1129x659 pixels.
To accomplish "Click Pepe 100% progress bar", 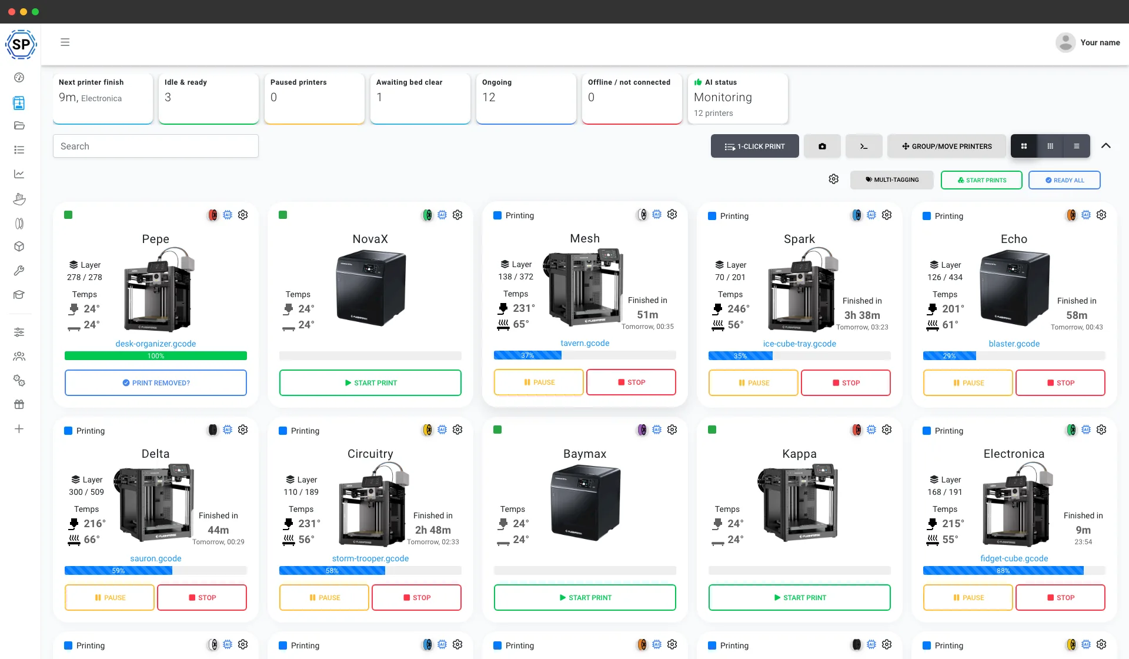I will 156,356.
